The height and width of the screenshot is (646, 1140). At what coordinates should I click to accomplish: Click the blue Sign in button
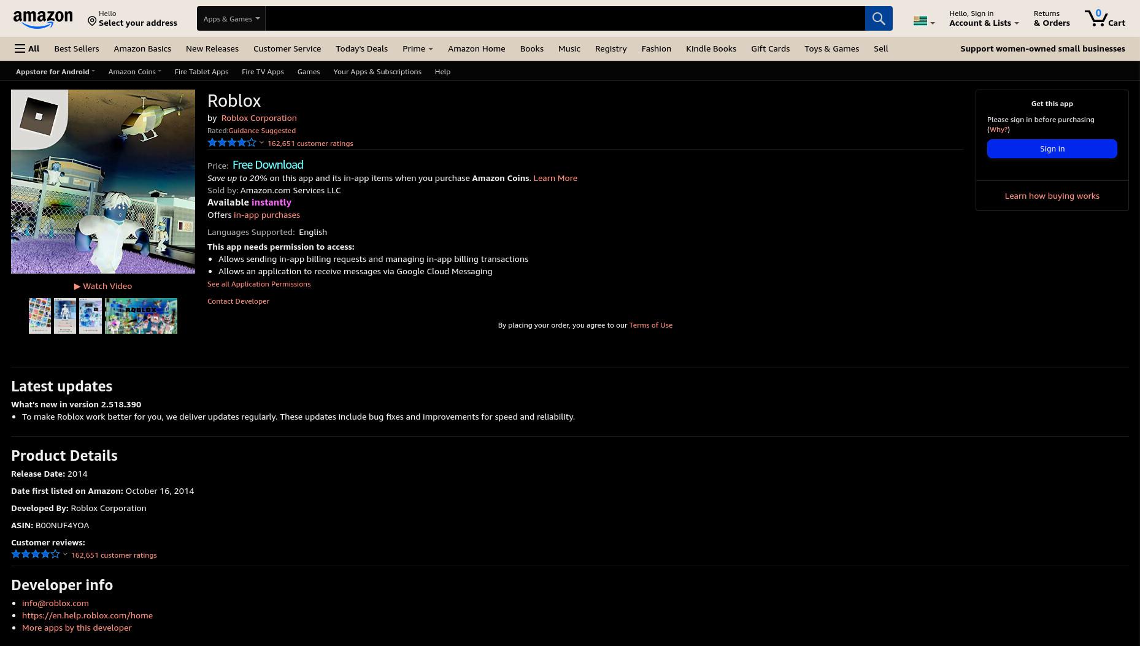pos(1052,148)
